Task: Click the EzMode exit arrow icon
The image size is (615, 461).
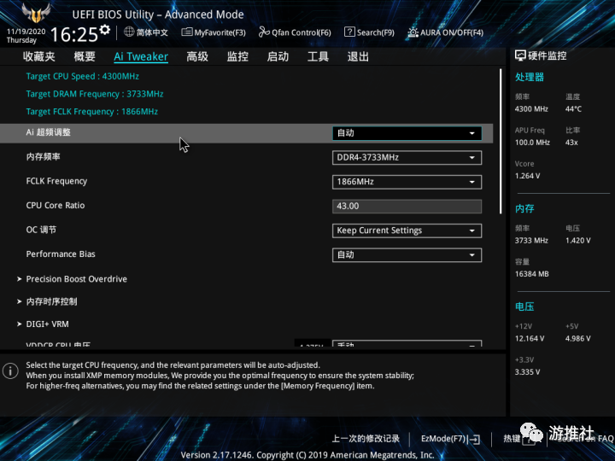Action: coord(475,439)
